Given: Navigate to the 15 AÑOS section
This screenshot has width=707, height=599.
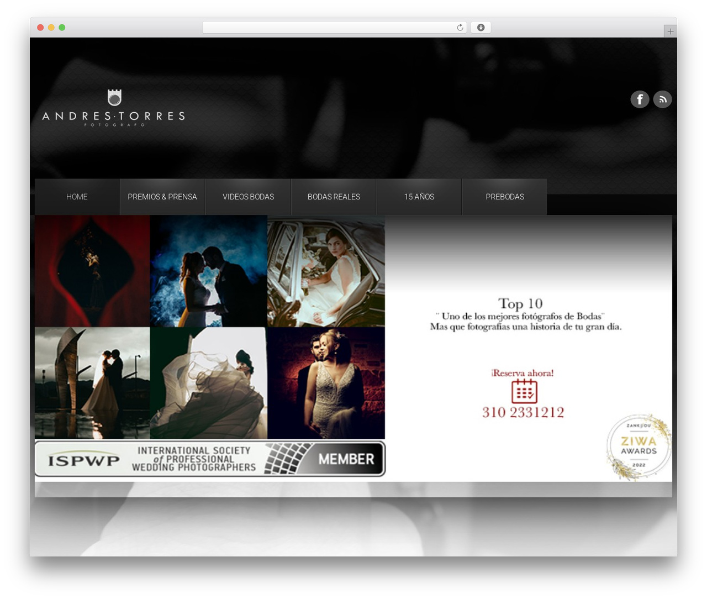Looking at the screenshot, I should pos(419,197).
